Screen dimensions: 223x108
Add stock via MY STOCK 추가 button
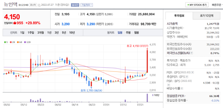point(197,5)
